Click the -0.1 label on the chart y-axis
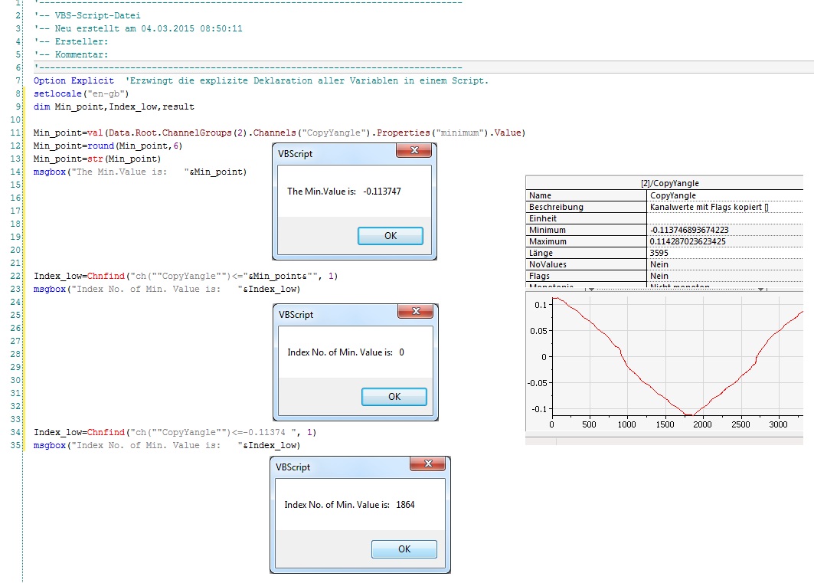The image size is (814, 583). click(x=539, y=408)
